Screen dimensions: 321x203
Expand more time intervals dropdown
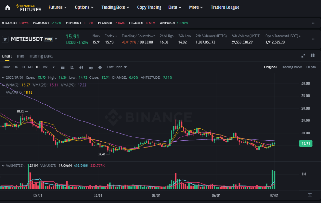pos(54,67)
